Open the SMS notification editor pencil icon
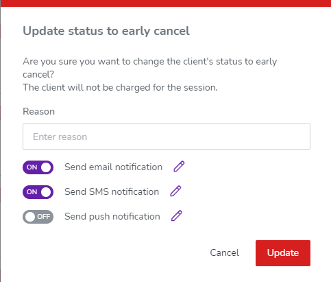Screen dimensions: 331x282 [x=175, y=191]
